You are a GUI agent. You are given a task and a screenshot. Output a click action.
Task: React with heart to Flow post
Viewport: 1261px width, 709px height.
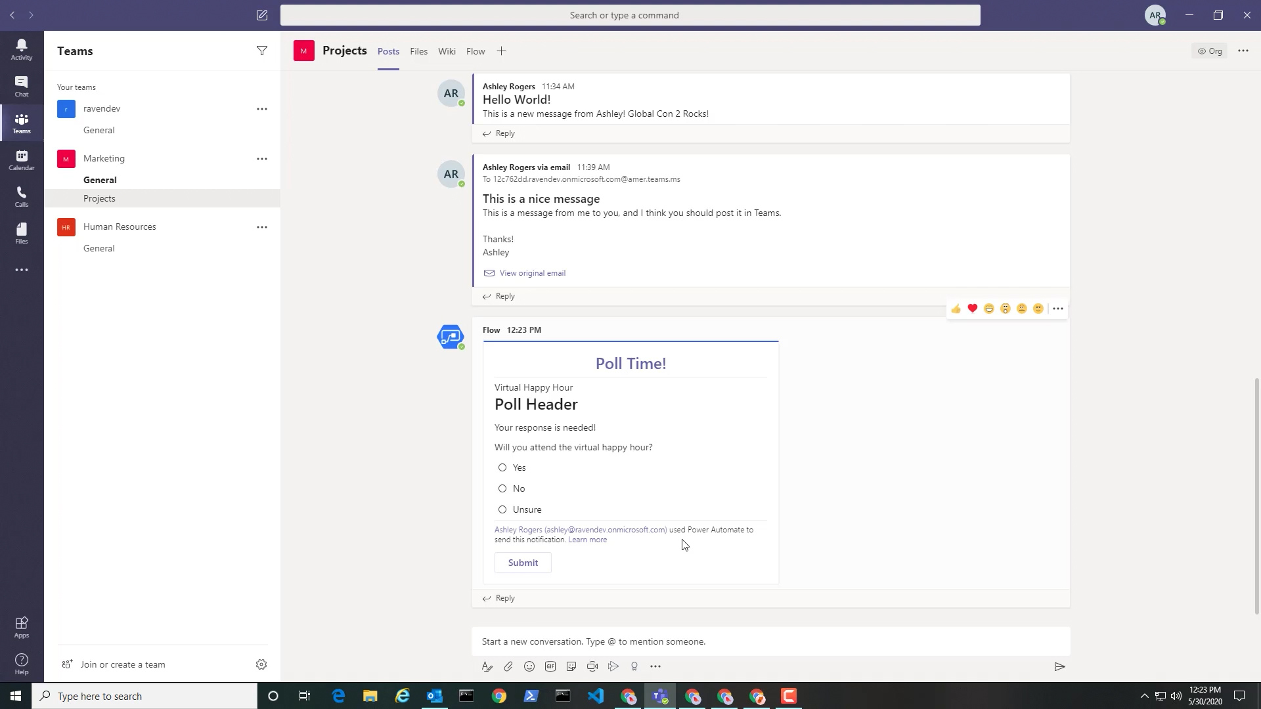pyautogui.click(x=973, y=309)
